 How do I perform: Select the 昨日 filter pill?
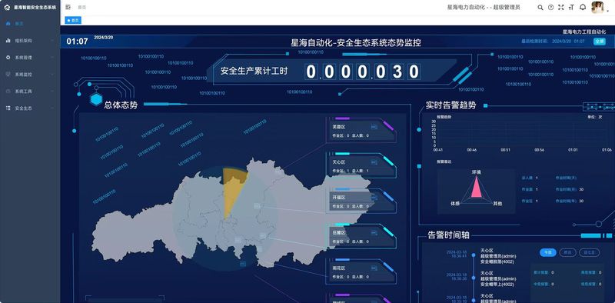tap(567, 252)
